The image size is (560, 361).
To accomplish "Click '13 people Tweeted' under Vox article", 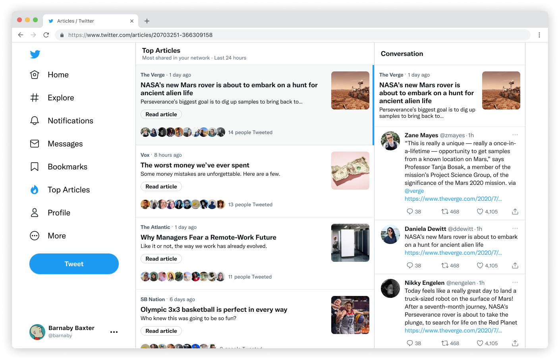I will pos(250,205).
